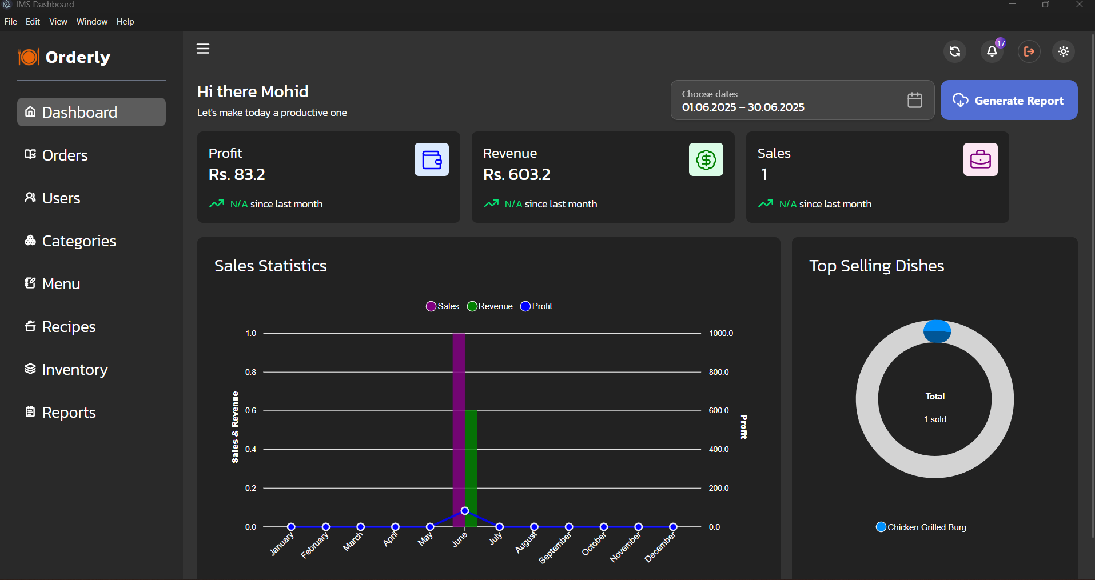
Task: Open the File menu
Action: point(11,22)
